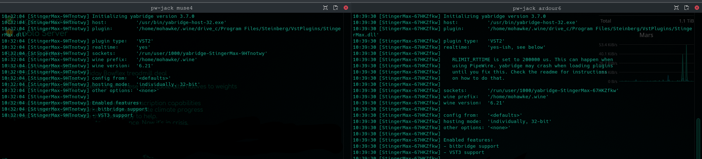Click the ardour6 terminal vertical scrollbar
The height and width of the screenshot is (159, 702).
(x=699, y=138)
